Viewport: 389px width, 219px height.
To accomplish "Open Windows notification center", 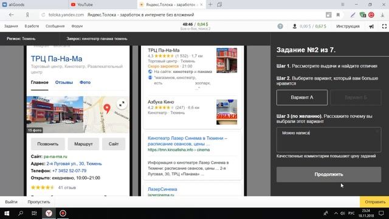I will tap(381, 214).
